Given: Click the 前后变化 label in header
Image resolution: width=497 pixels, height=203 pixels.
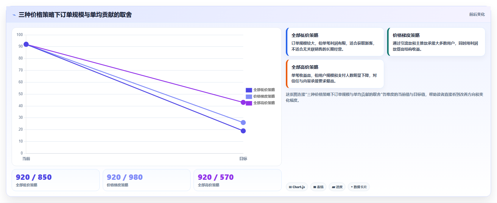Looking at the screenshot, I should coord(477,14).
